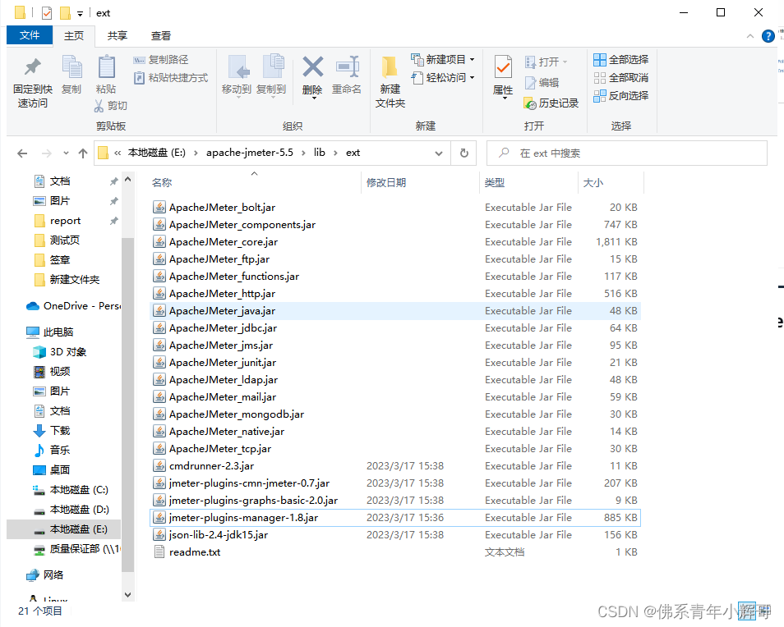
Task: Click the Paste ribbon icon
Action: tap(106, 67)
